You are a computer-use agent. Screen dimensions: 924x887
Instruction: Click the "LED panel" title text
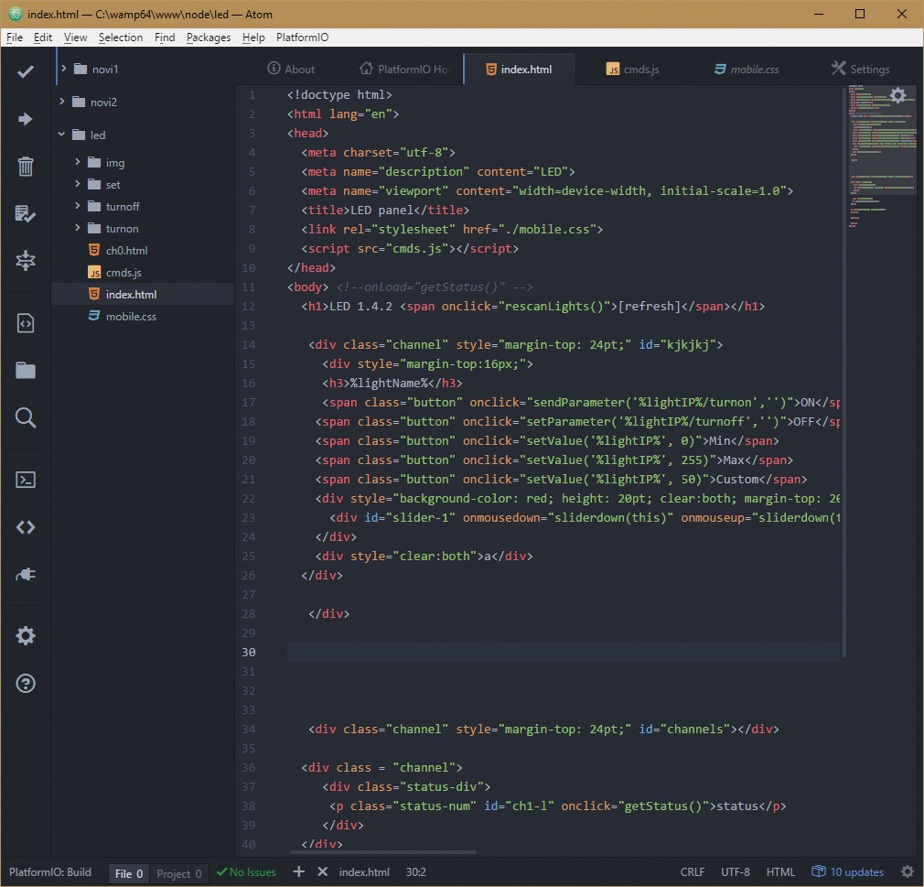(381, 210)
